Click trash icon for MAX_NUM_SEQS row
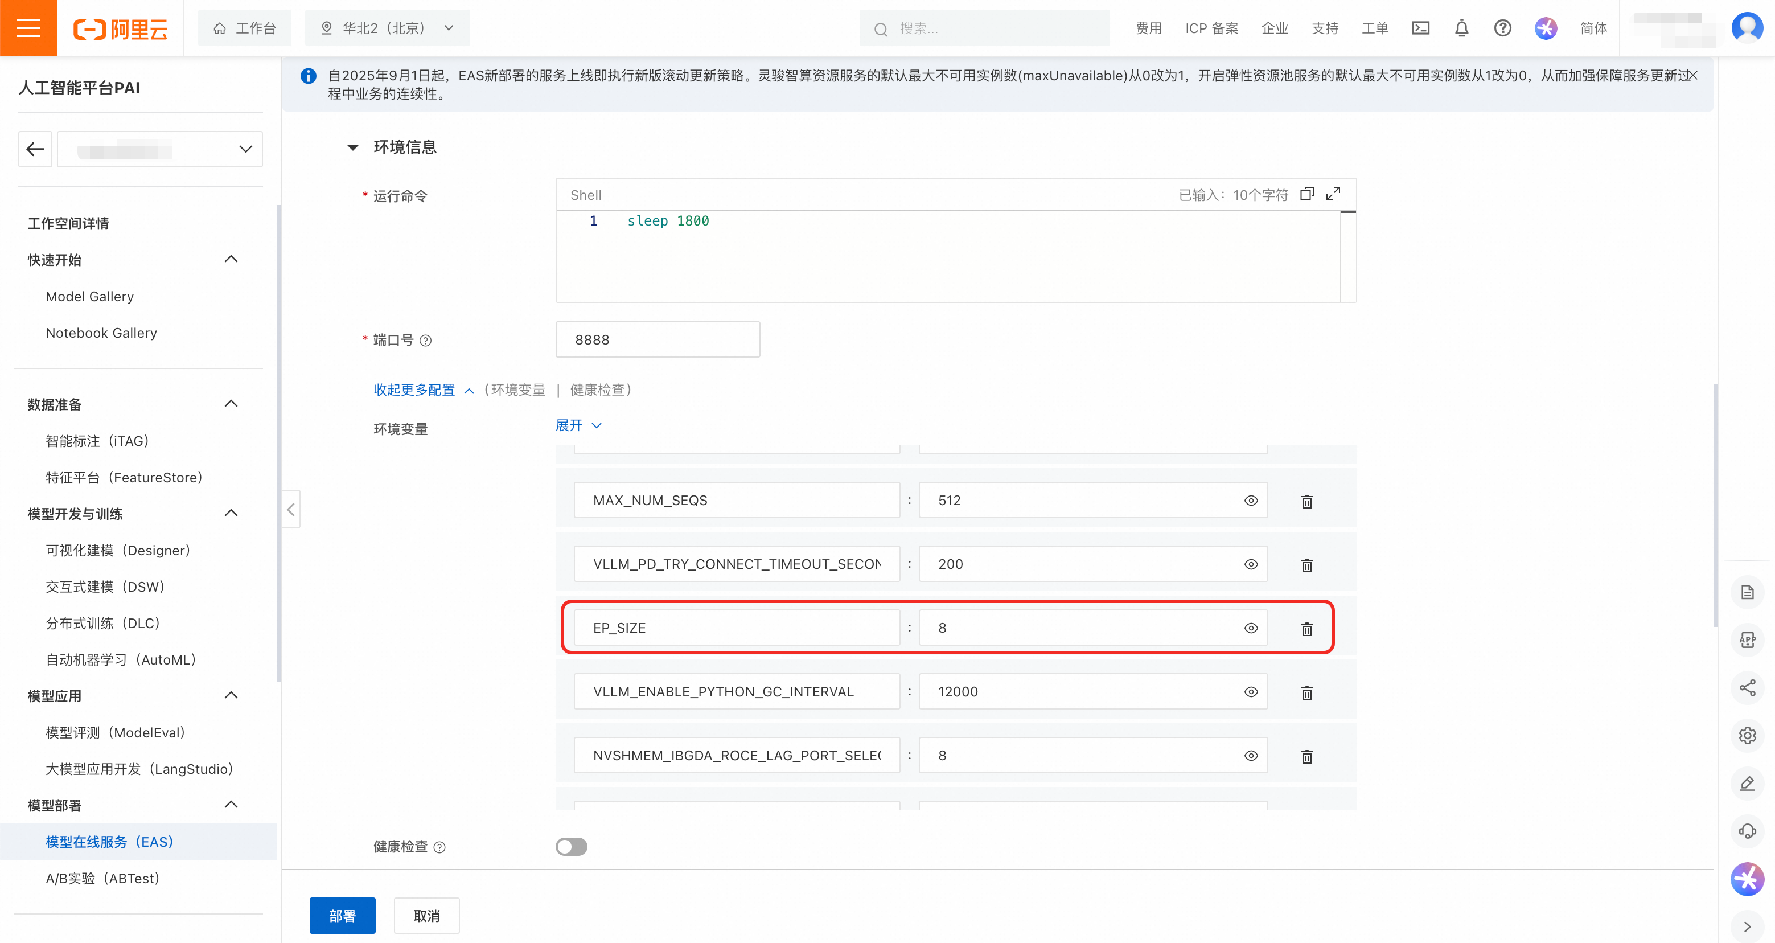Image resolution: width=1775 pixels, height=943 pixels. click(x=1306, y=501)
